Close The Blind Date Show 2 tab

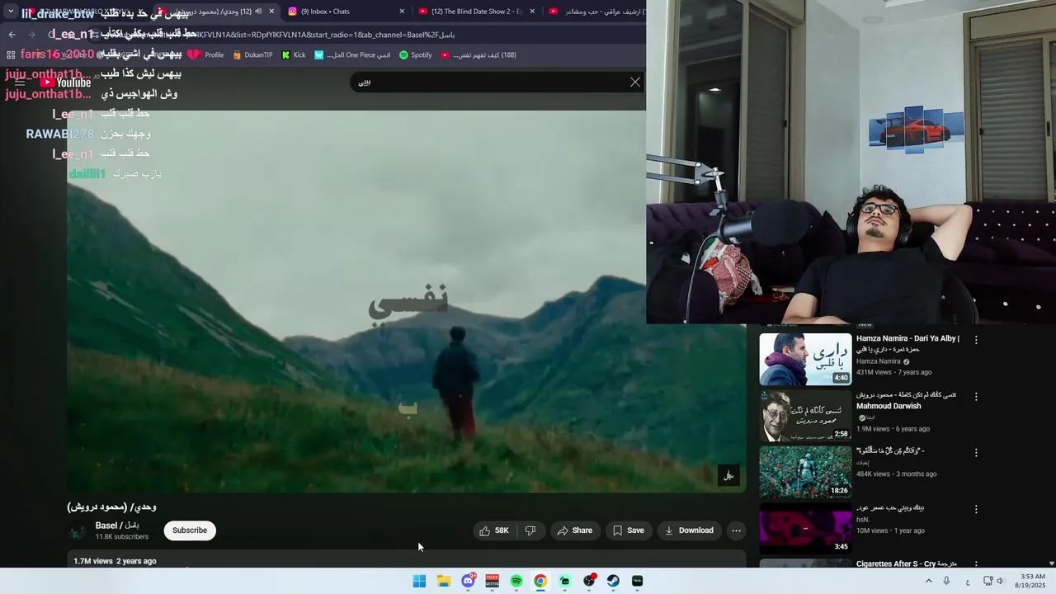point(532,12)
